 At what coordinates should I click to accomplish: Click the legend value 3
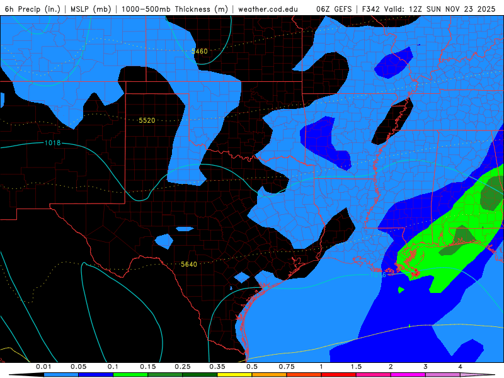(x=425, y=367)
